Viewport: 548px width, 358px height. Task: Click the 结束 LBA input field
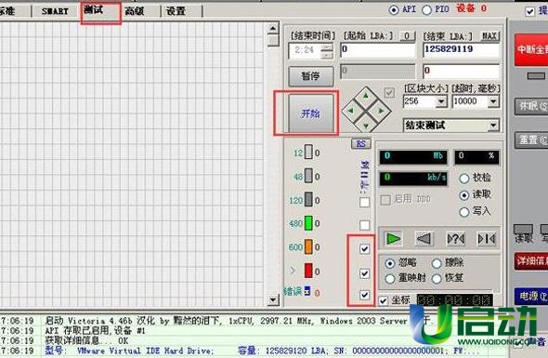click(x=461, y=50)
